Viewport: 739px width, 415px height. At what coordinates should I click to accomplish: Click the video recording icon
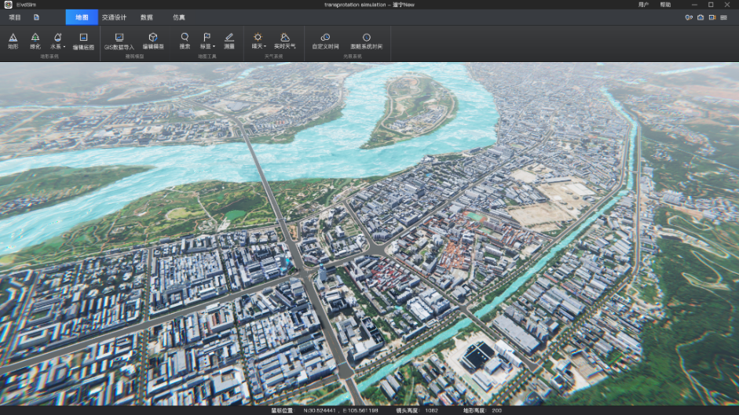(x=712, y=17)
